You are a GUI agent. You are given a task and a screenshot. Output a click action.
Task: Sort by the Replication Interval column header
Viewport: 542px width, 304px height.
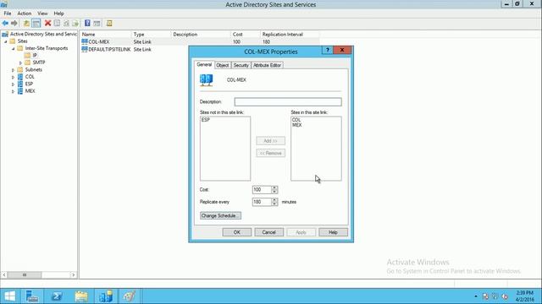(x=290, y=35)
